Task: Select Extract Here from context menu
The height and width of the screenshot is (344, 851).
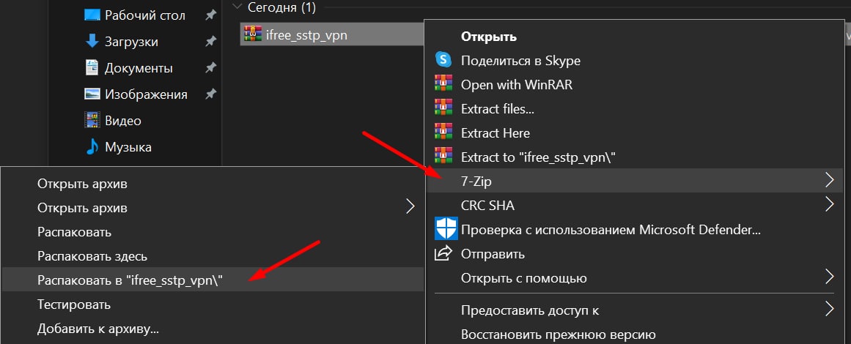Action: point(495,133)
